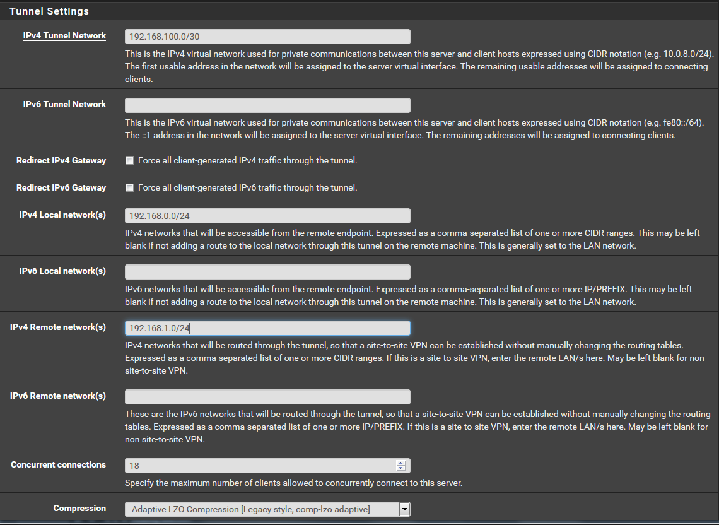
Task: Click the IPv4 Local network(s) field
Action: point(267,216)
